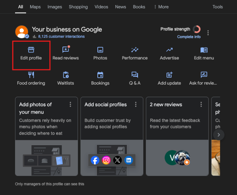Screen dimensions: 237x195
Task: Switch to the Videos tab
Action: (x=101, y=7)
